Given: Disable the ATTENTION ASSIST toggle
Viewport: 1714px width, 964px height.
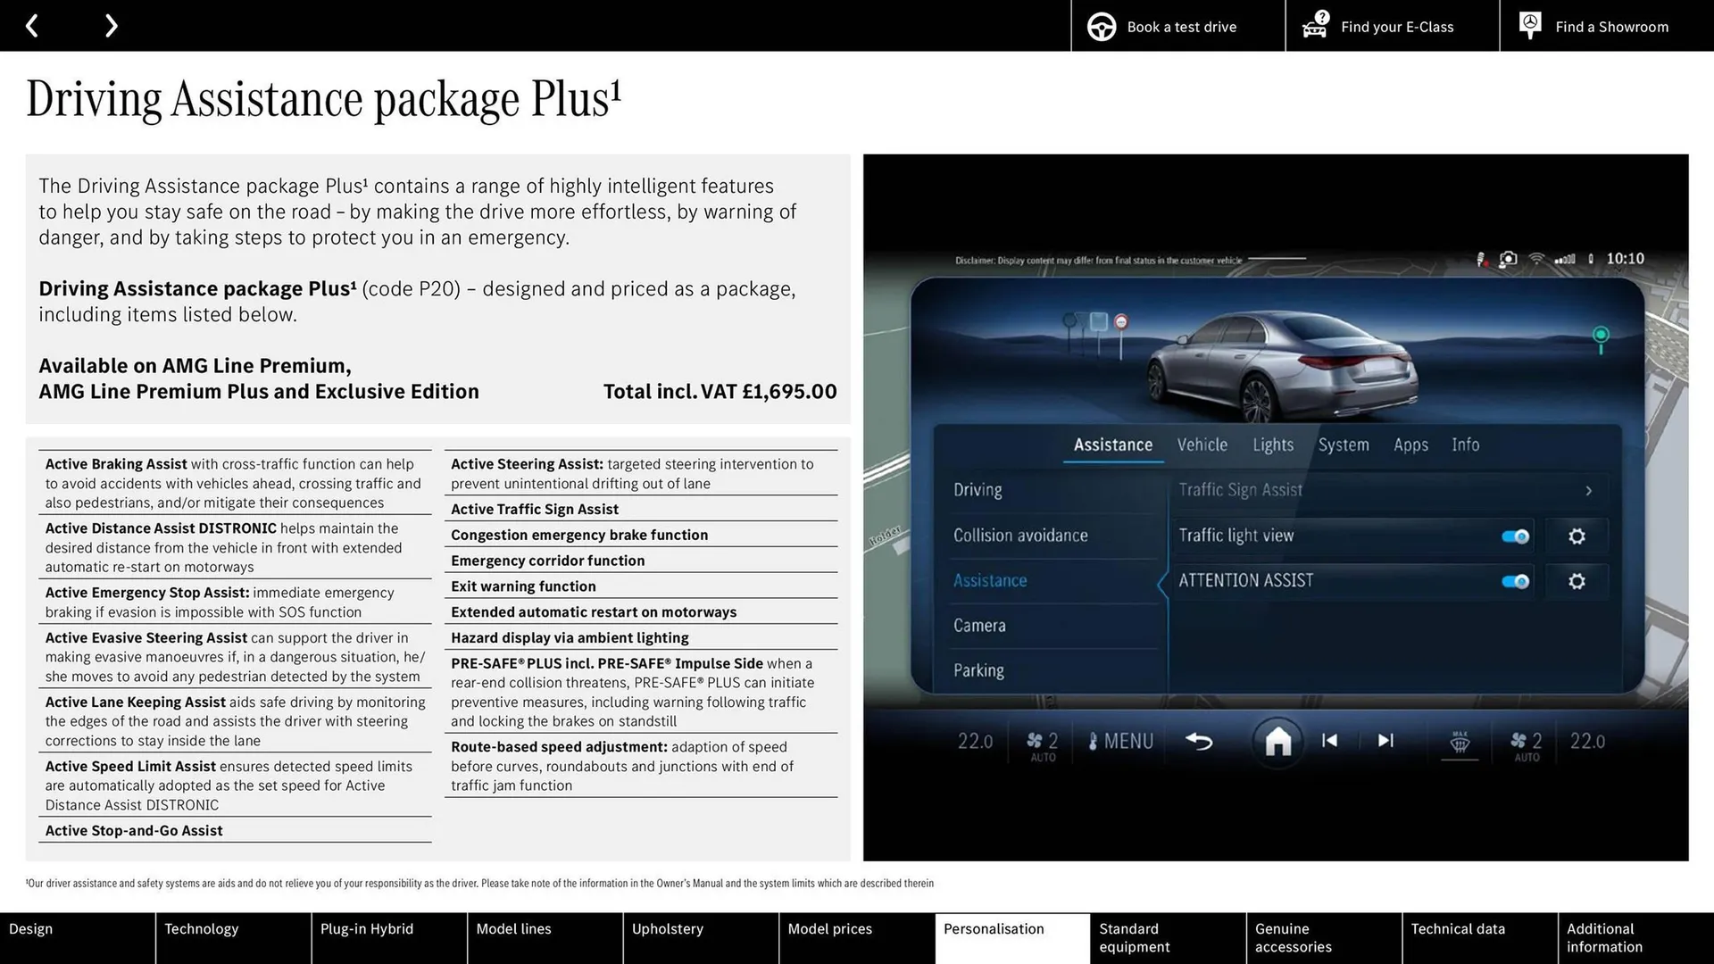Looking at the screenshot, I should click(1515, 581).
